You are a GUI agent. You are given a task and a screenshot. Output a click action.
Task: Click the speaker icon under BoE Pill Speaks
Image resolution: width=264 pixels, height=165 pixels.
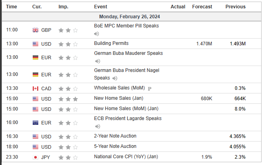pyautogui.click(x=97, y=33)
